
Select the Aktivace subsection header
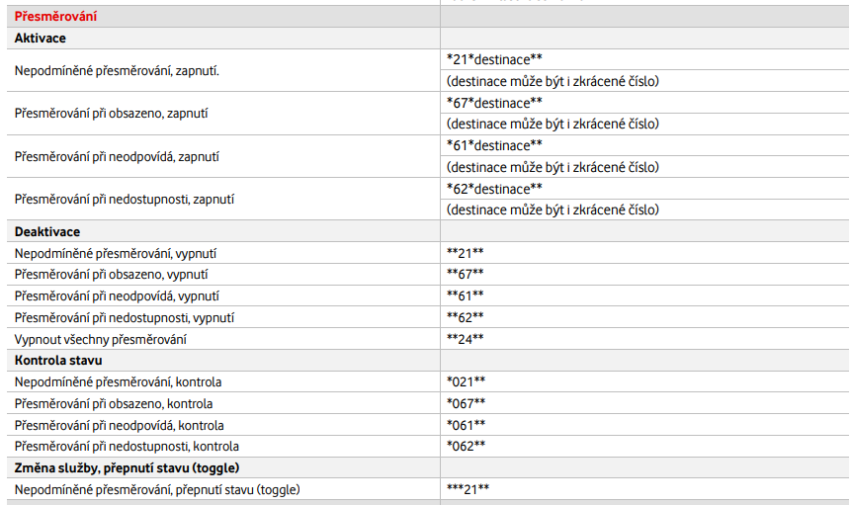(x=41, y=39)
